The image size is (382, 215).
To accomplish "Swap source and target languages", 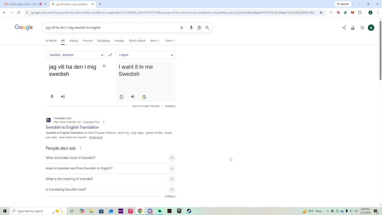I will pos(110,55).
